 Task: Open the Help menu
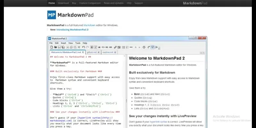85,43
